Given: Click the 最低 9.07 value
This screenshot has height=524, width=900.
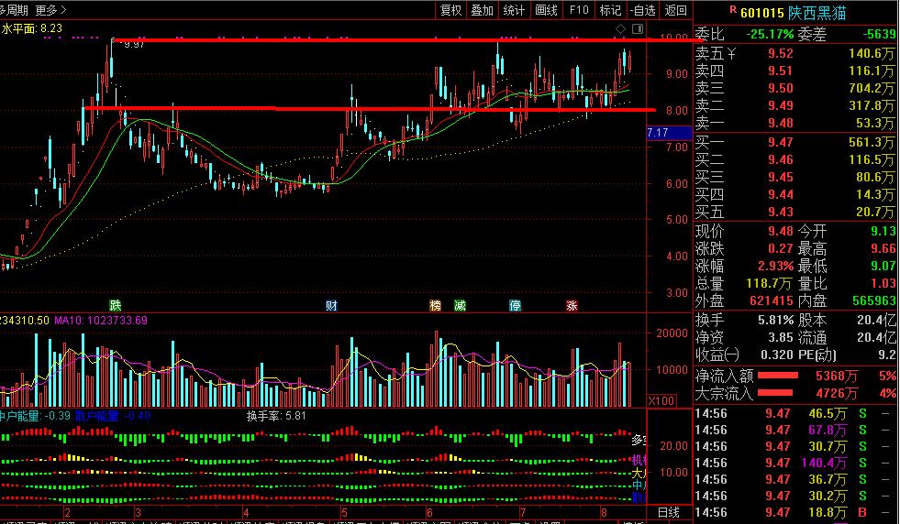Looking at the screenshot, I should 883,266.
